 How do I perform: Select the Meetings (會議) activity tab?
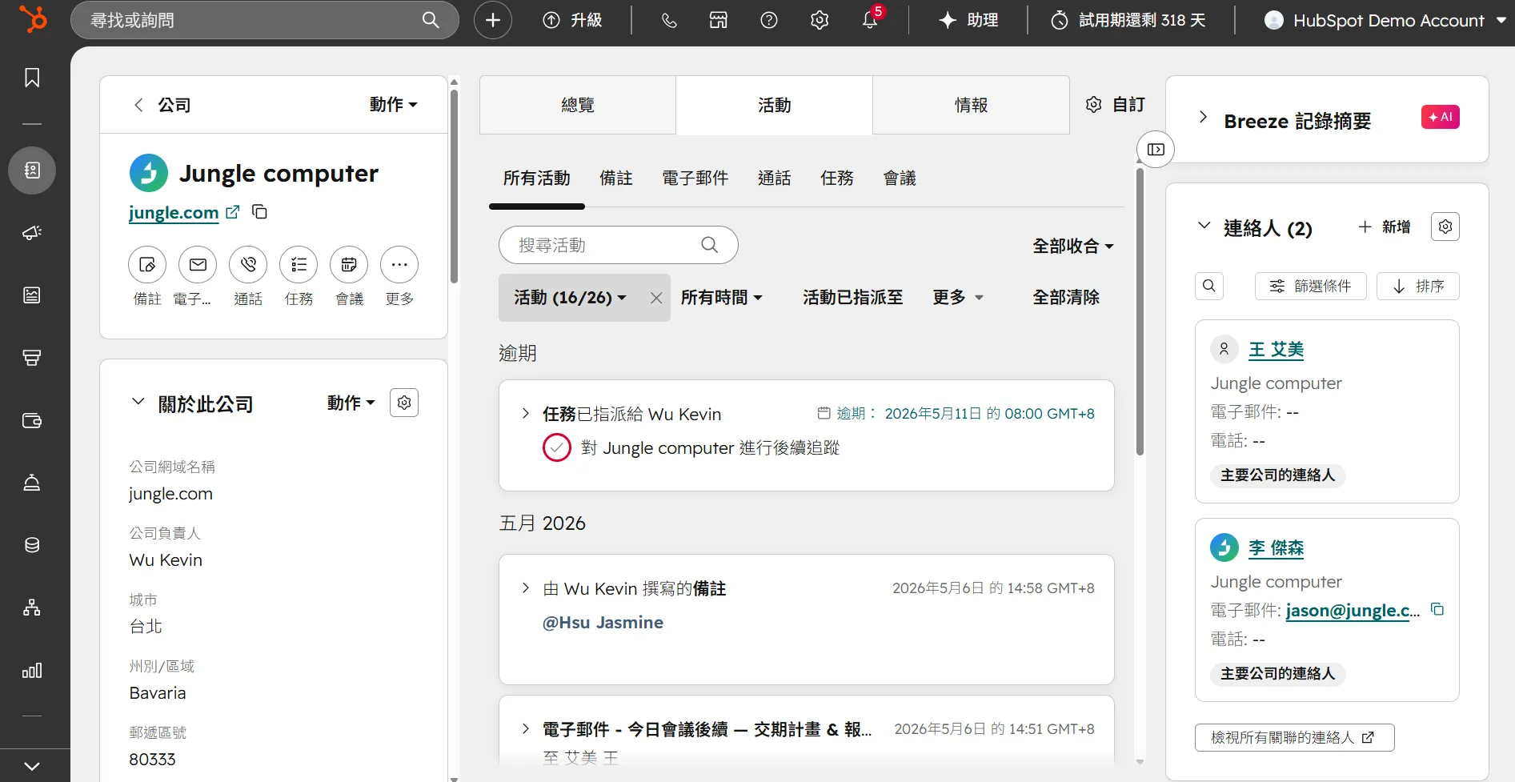(x=900, y=178)
